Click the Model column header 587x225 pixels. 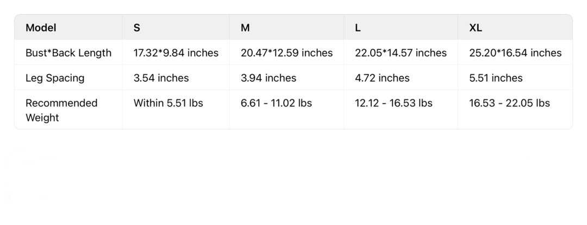coord(41,28)
